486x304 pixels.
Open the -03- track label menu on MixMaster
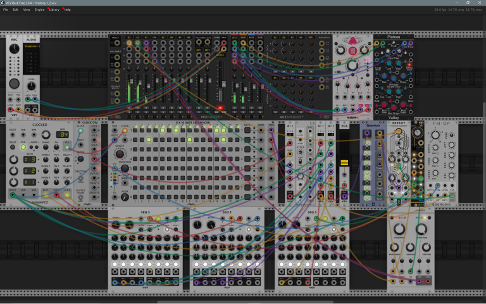tap(146, 37)
